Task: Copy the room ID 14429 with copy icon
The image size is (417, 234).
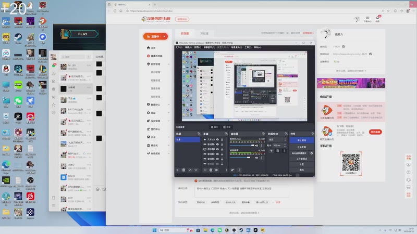Action: click(x=344, y=46)
